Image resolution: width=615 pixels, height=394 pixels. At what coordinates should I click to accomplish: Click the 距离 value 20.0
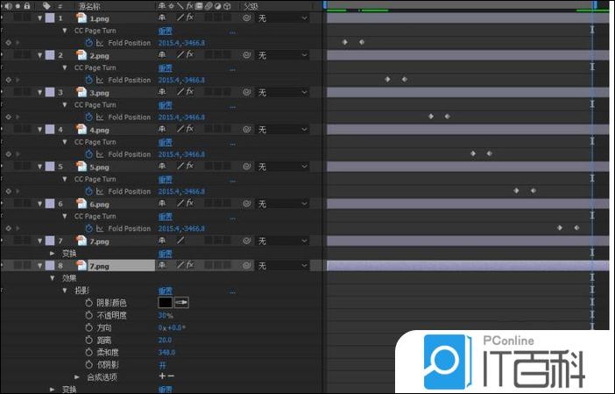click(x=165, y=340)
